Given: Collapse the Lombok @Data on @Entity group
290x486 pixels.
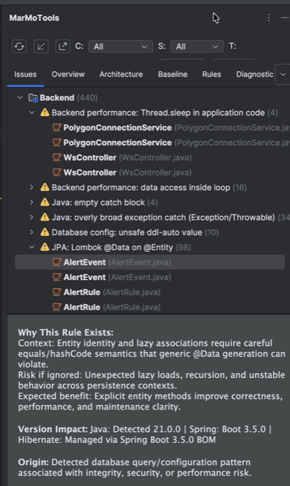Looking at the screenshot, I should 32,247.
